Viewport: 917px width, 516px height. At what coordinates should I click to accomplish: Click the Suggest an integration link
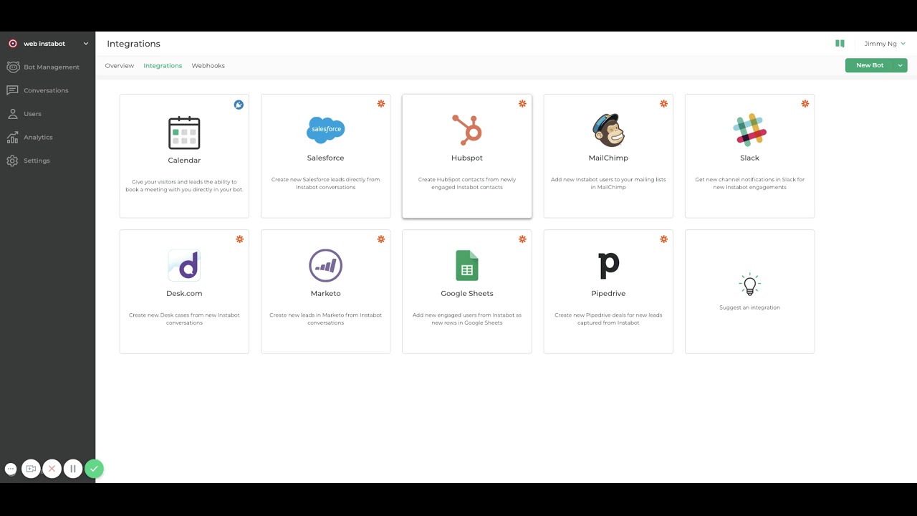click(x=749, y=307)
